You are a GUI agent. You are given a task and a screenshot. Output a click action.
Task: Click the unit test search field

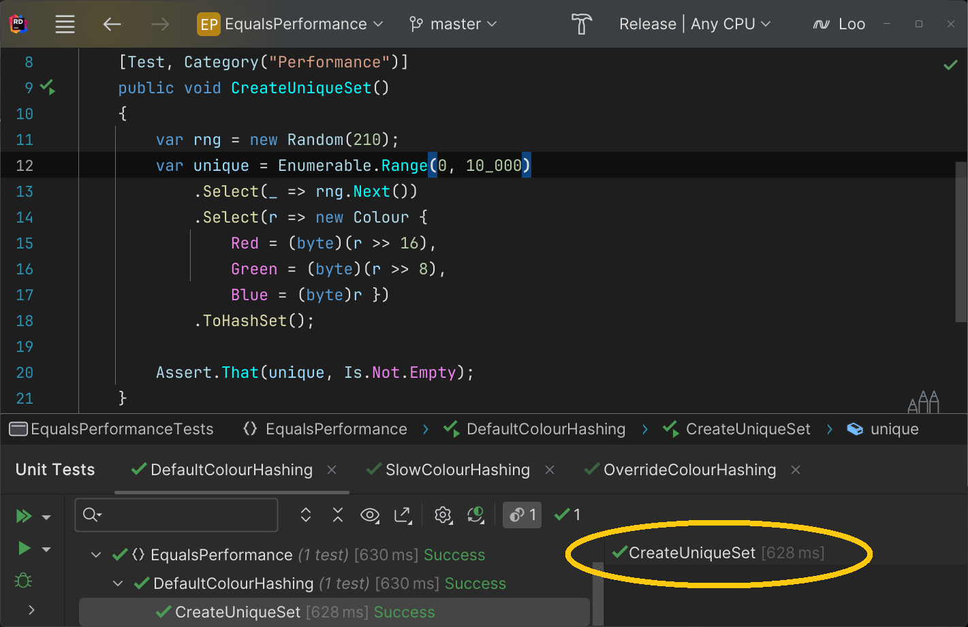(184, 515)
